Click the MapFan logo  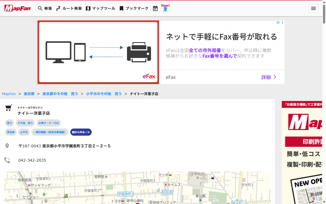pyautogui.click(x=18, y=8)
